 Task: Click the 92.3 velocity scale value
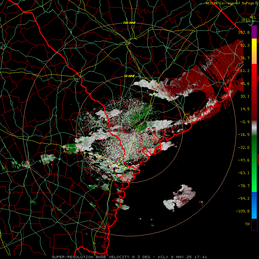click(x=245, y=45)
